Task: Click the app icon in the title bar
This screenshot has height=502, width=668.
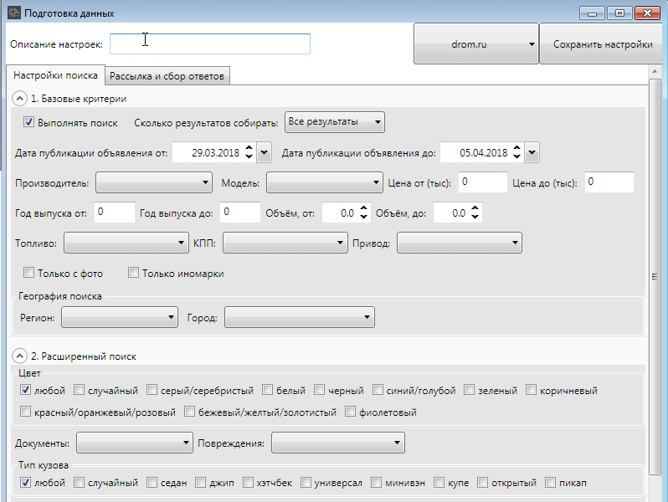Action: (13, 13)
